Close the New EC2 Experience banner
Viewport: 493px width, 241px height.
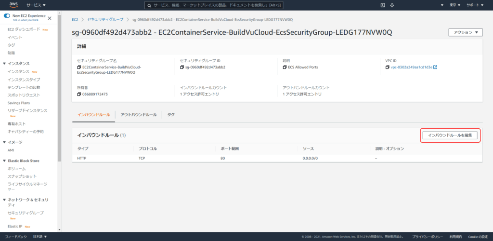(x=50, y=18)
